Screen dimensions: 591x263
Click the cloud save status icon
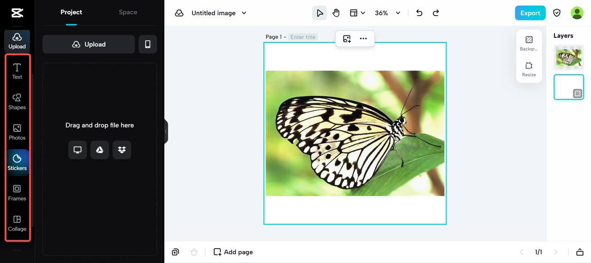[179, 13]
